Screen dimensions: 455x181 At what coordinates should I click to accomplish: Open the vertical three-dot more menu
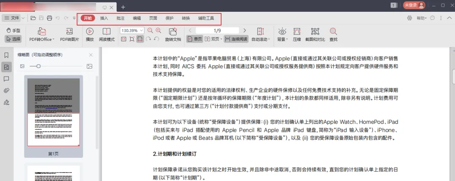[x=441, y=18]
